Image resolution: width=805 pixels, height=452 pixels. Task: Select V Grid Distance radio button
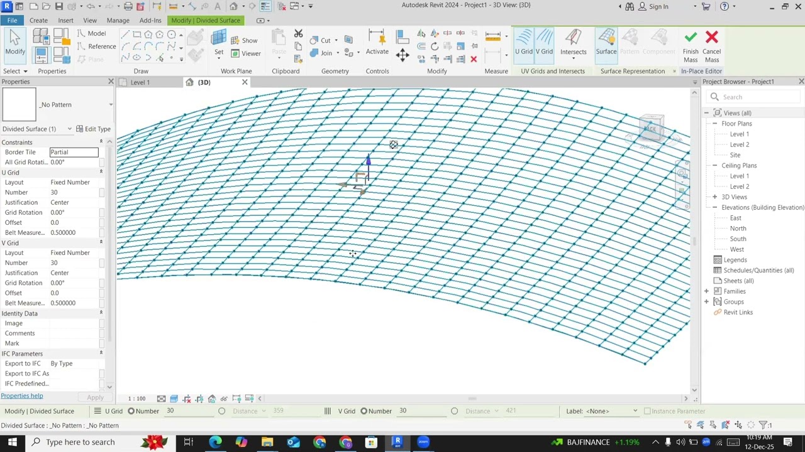click(454, 411)
